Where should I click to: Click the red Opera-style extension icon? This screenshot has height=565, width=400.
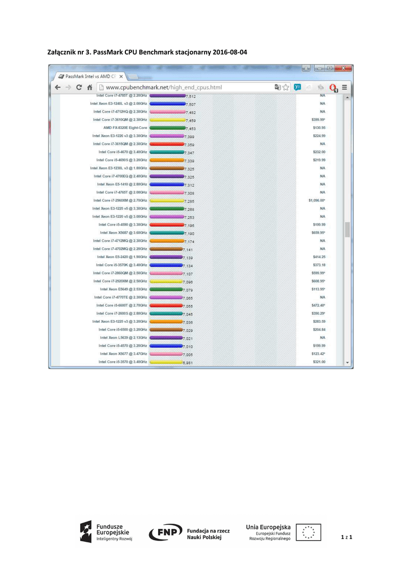(x=333, y=87)
